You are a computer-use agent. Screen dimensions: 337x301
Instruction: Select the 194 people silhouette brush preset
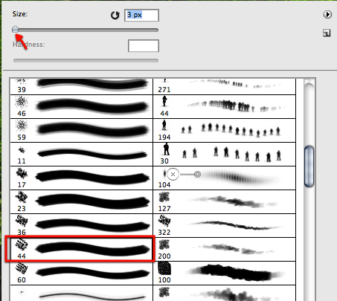tap(225, 130)
